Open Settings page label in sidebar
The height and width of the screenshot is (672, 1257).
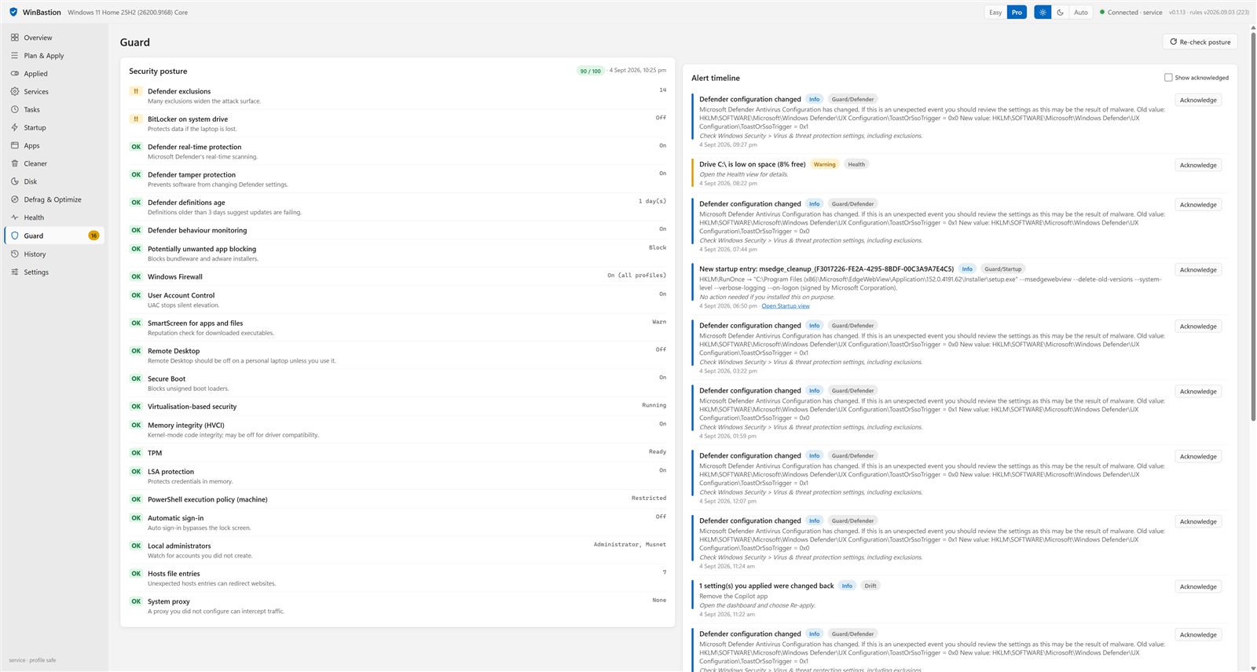click(x=36, y=272)
